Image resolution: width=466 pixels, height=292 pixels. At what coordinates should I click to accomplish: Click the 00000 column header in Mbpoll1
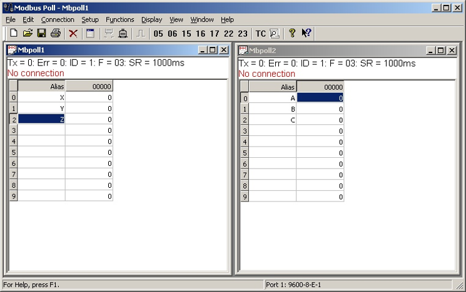click(x=89, y=86)
